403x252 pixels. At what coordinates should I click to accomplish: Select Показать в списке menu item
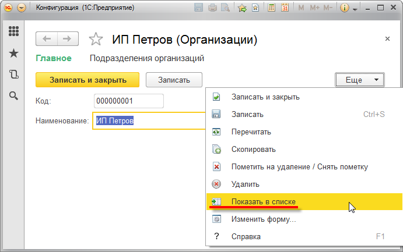(x=304, y=201)
